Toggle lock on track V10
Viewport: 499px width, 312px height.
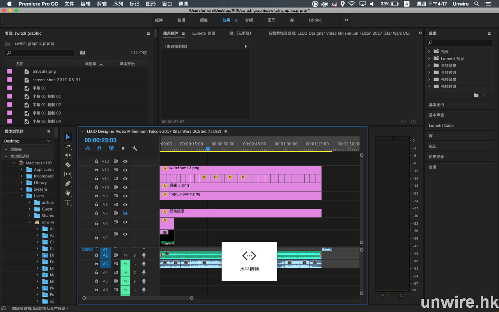coord(97,187)
